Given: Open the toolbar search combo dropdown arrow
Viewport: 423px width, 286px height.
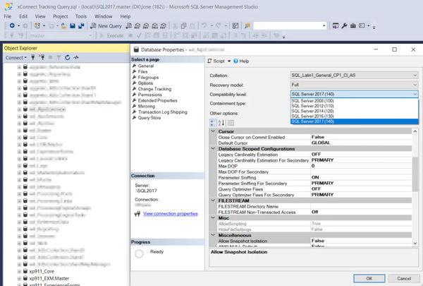Looking at the screenshot, I should [324, 25].
